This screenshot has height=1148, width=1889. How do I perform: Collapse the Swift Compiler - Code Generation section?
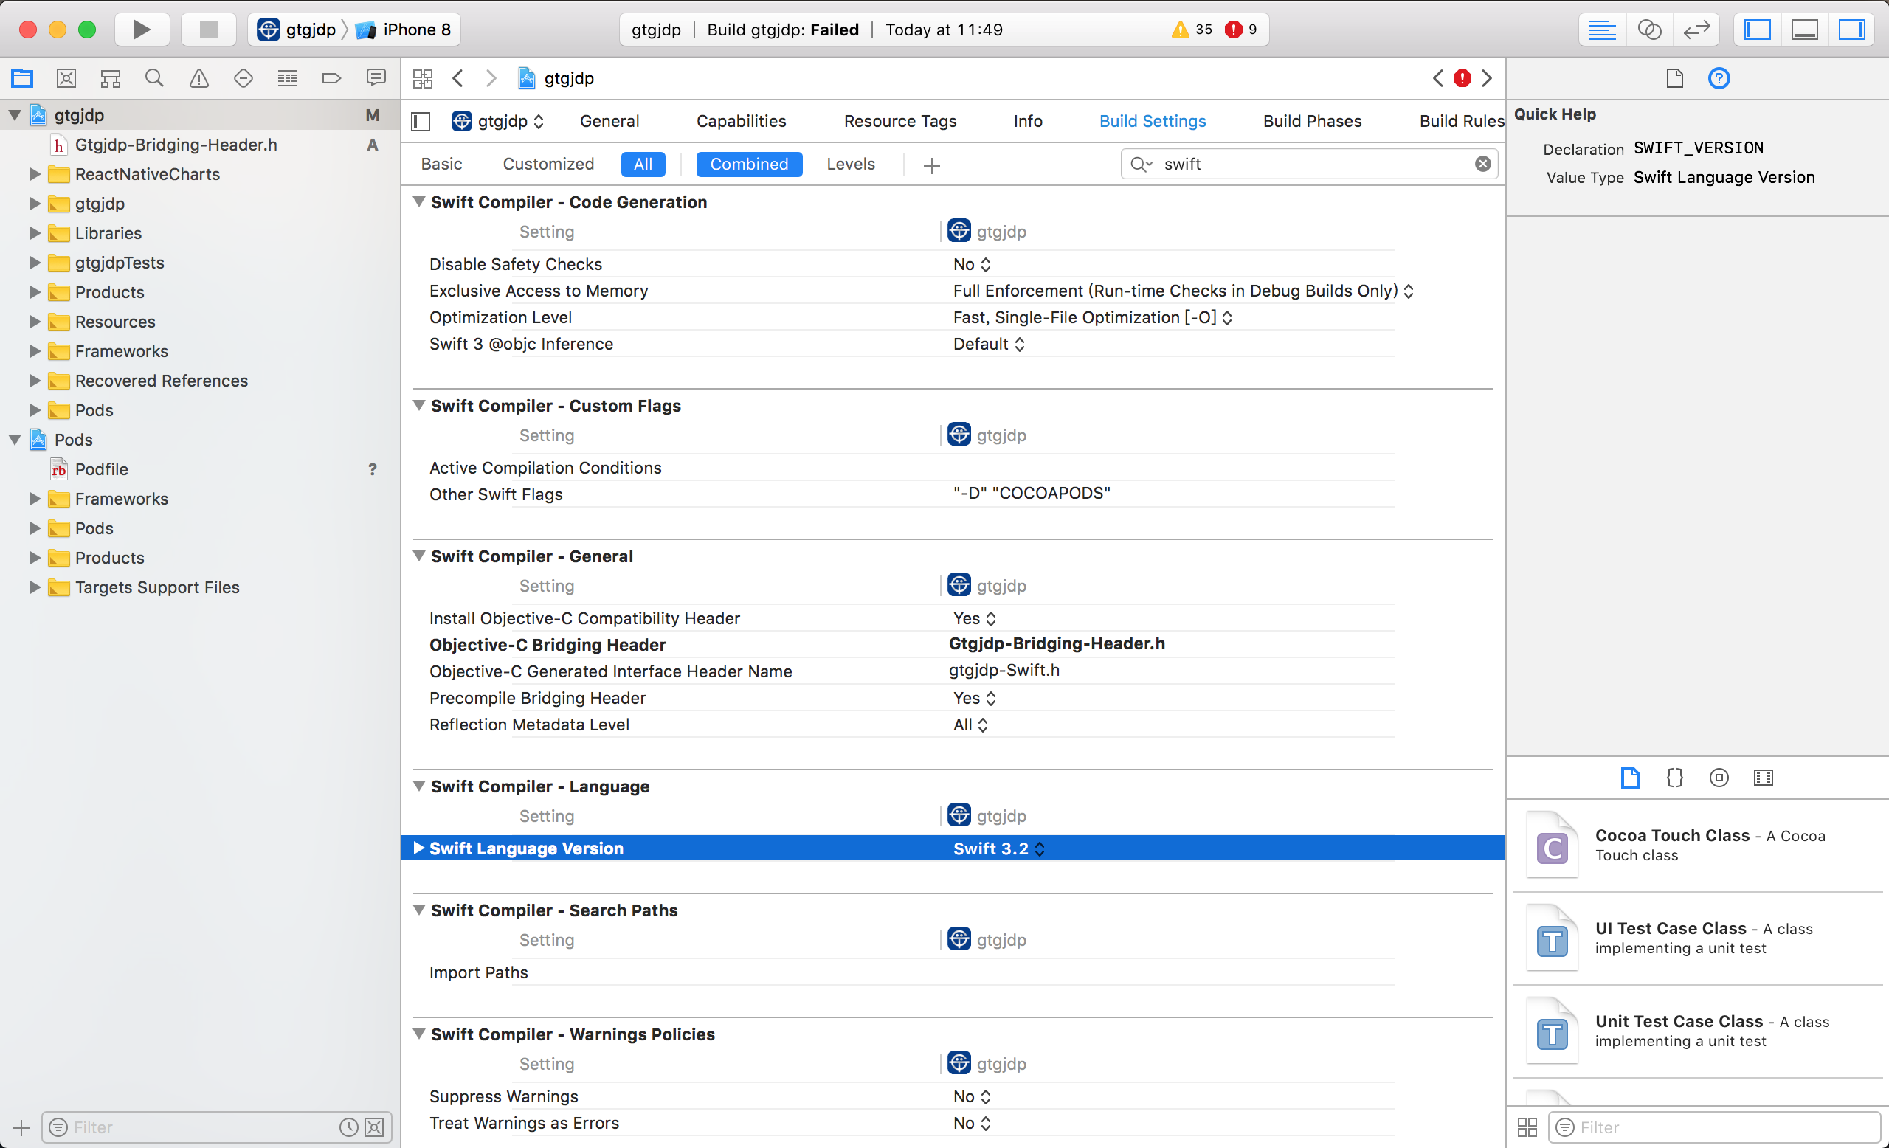coord(418,201)
